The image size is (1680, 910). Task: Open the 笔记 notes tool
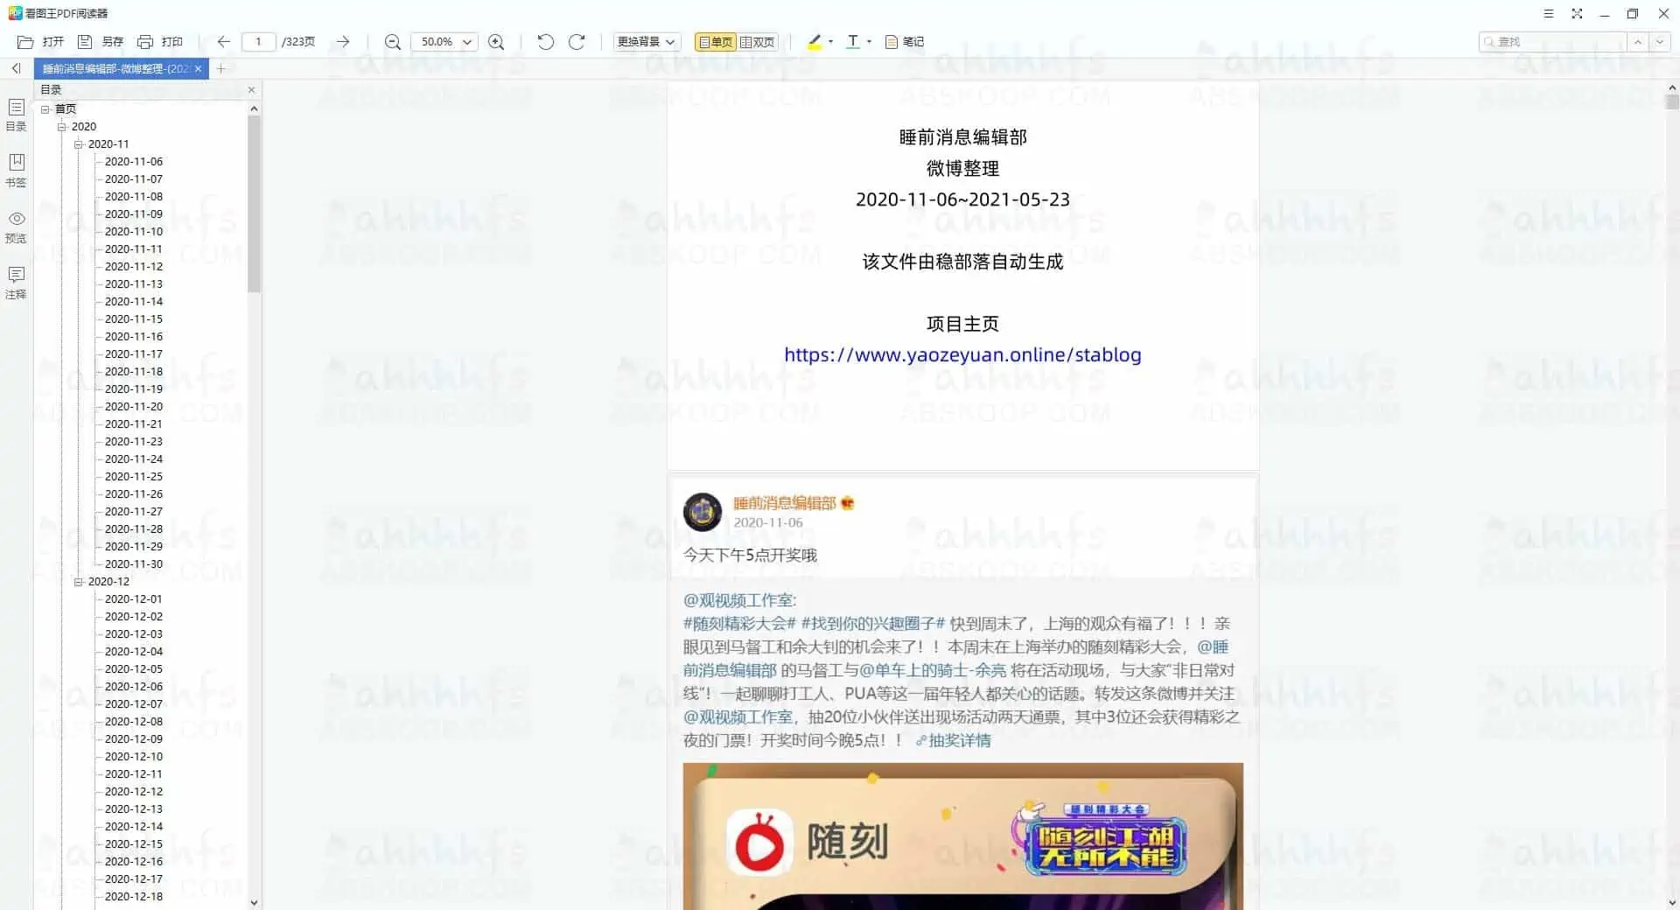pos(903,41)
